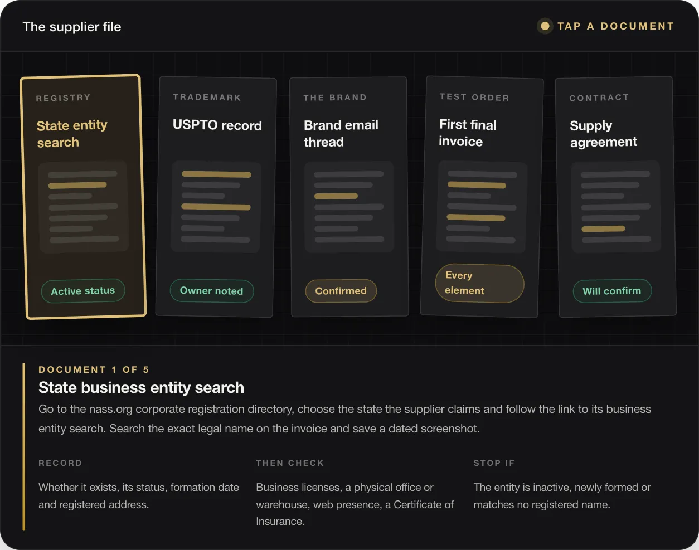Choose the Brand email thread card

[349, 197]
